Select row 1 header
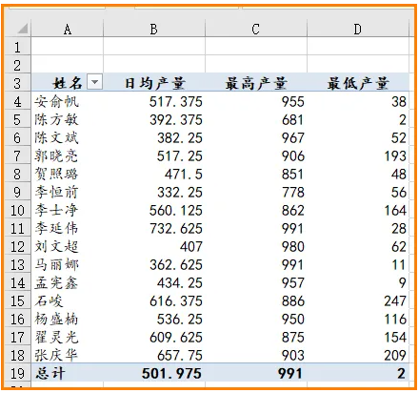 (17, 47)
